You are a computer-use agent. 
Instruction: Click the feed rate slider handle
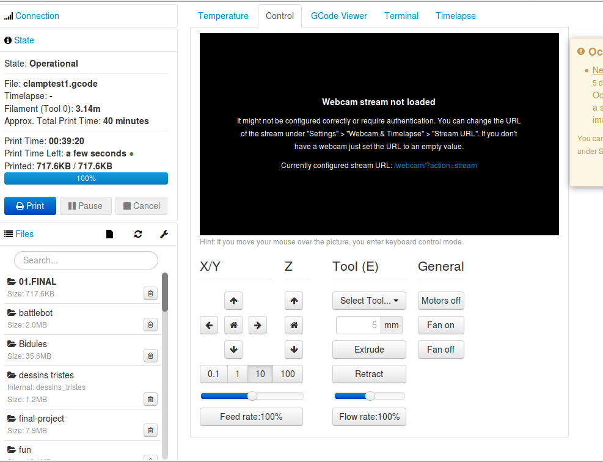tap(252, 396)
